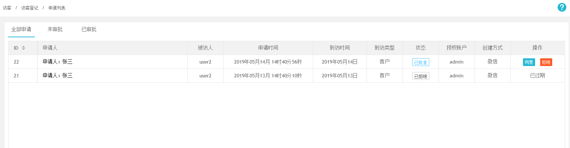The image size is (570, 148).
Task: Open the help question mark icon
Action: coord(562,7)
